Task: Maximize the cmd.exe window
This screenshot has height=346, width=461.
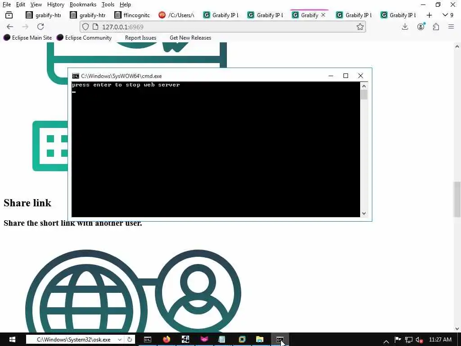Action: (x=345, y=76)
